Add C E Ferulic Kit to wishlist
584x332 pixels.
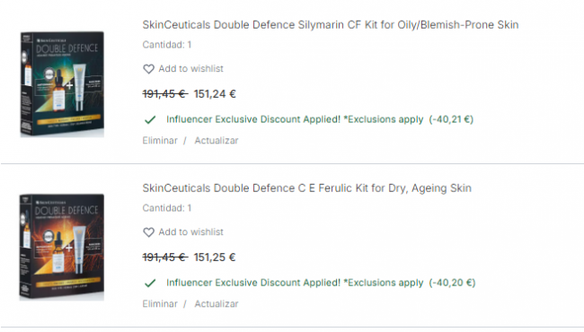[191, 232]
